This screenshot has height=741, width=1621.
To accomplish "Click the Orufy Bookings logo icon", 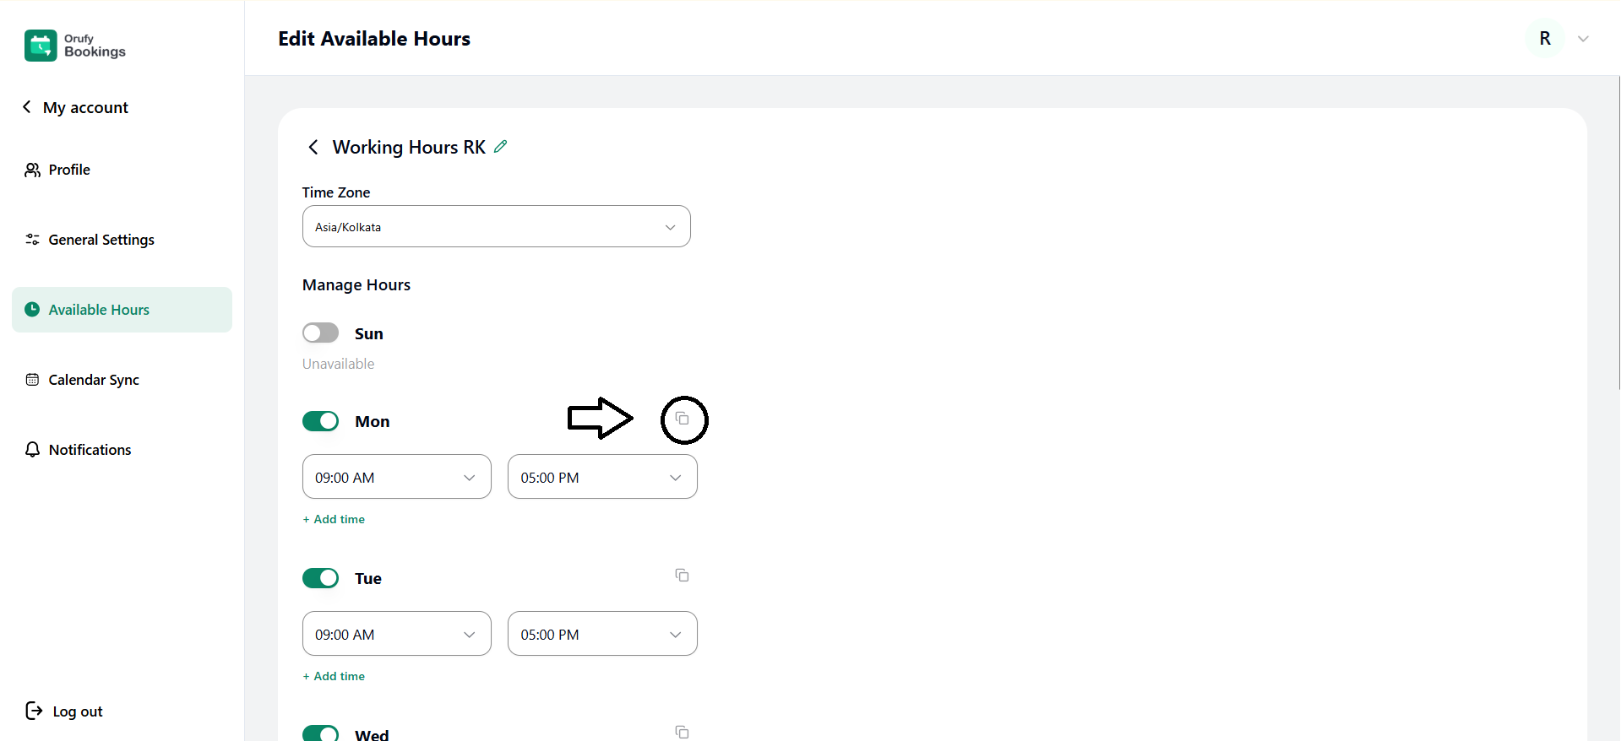I will click(41, 46).
